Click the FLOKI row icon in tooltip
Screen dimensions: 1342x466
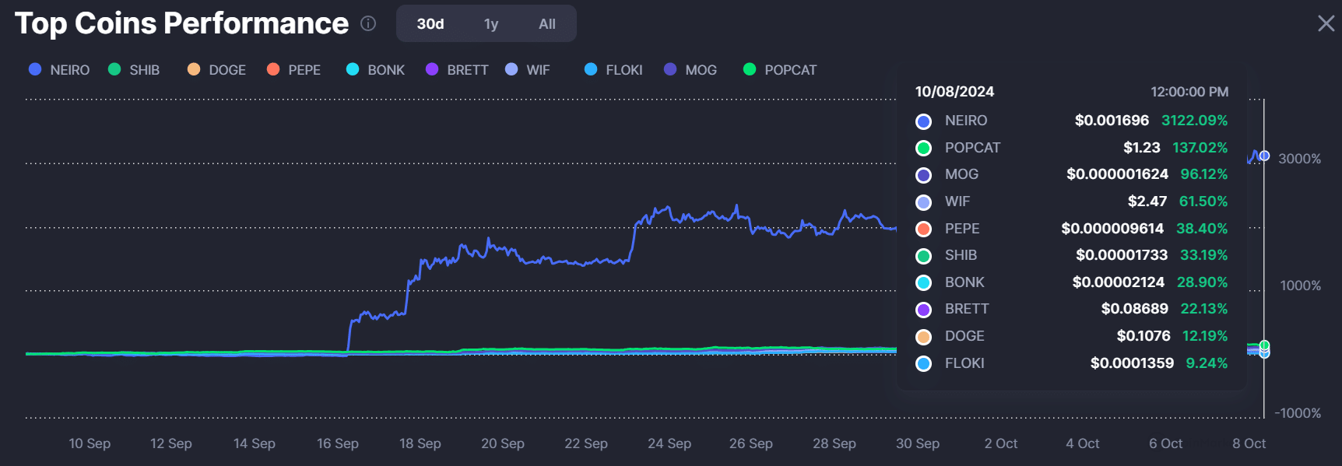pyautogui.click(x=924, y=363)
